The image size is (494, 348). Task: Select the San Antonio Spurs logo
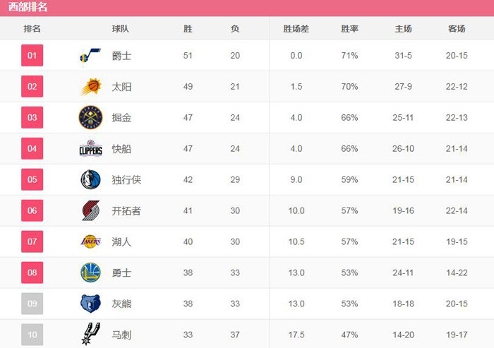pyautogui.click(x=90, y=334)
